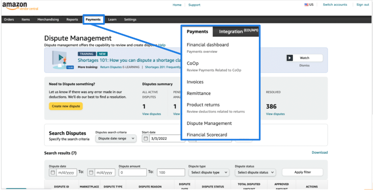
Task: Open Shortages 101 training title link
Action: (130, 60)
